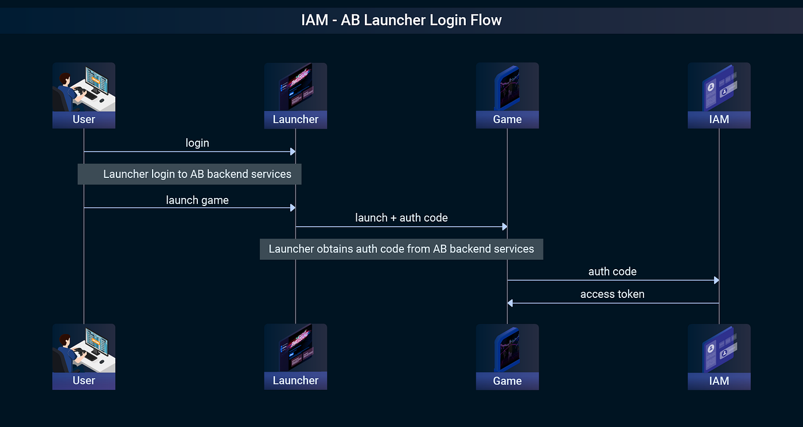Image resolution: width=803 pixels, height=427 pixels.
Task: Click the access token return message
Action: [612, 294]
